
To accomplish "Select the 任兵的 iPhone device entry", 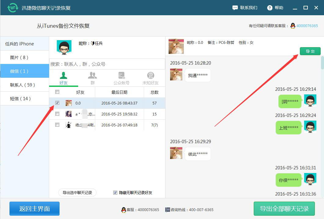I will pos(25,44).
